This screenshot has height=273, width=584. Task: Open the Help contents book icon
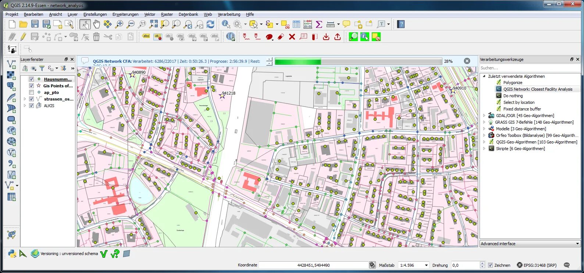tap(401, 24)
